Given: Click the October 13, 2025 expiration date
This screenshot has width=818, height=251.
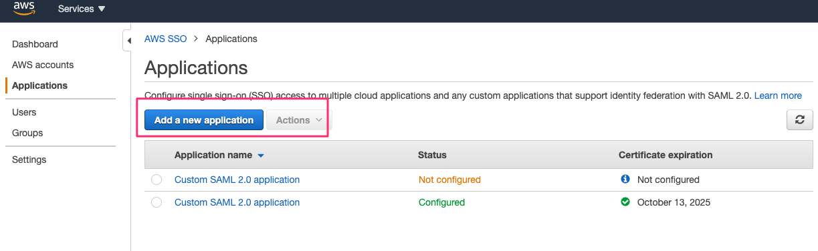Looking at the screenshot, I should click(674, 202).
